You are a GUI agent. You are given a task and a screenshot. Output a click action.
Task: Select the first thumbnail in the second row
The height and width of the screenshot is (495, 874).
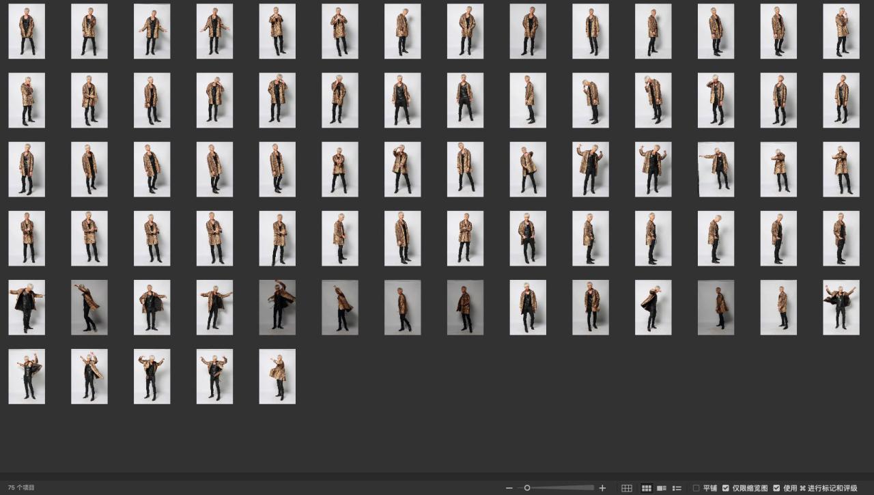point(27,100)
